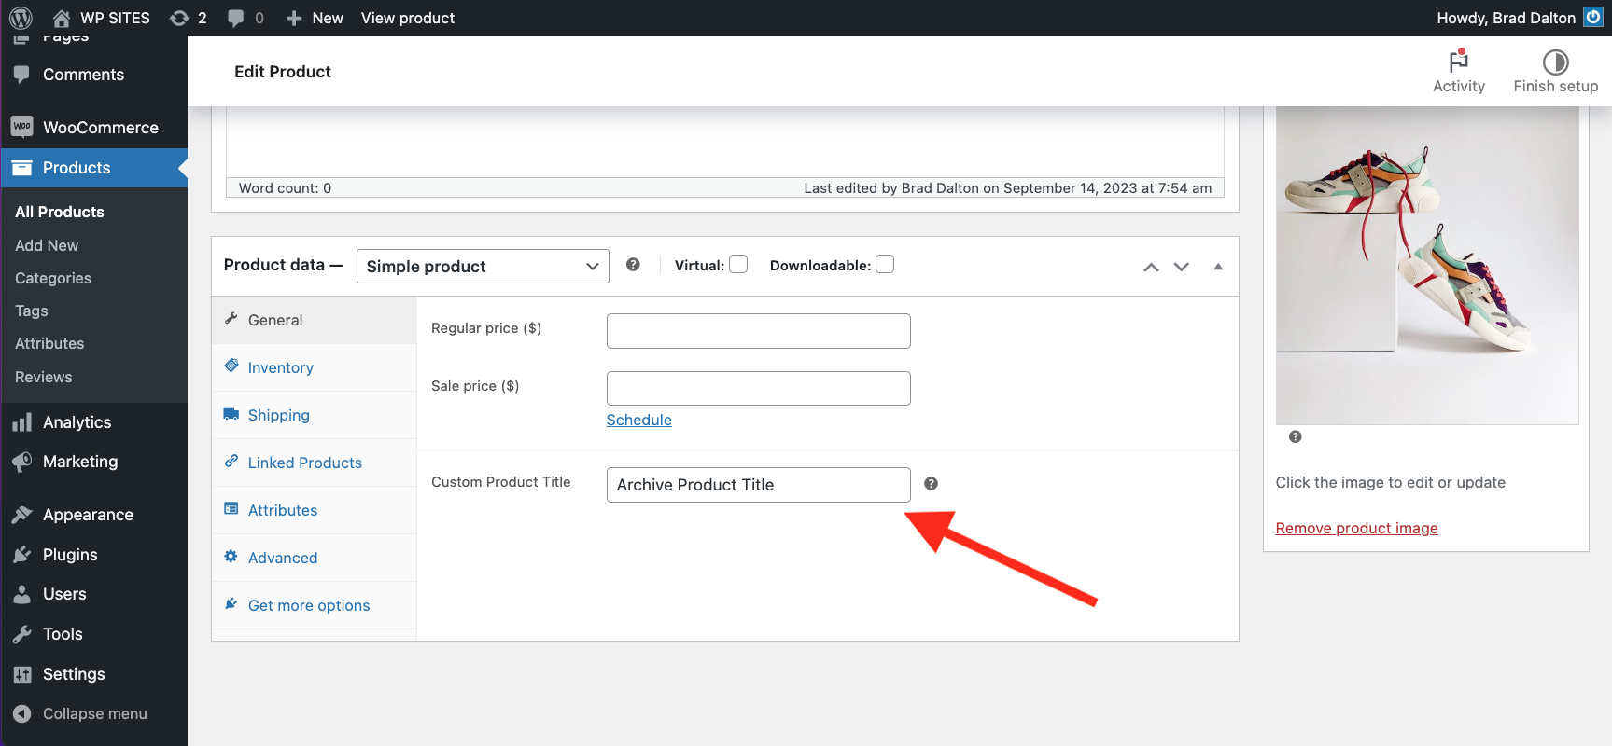Click help icon next to product type
This screenshot has height=746, width=1612.
[x=633, y=265]
